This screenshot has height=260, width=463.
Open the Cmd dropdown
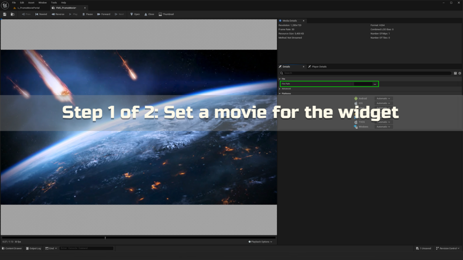coord(51,248)
